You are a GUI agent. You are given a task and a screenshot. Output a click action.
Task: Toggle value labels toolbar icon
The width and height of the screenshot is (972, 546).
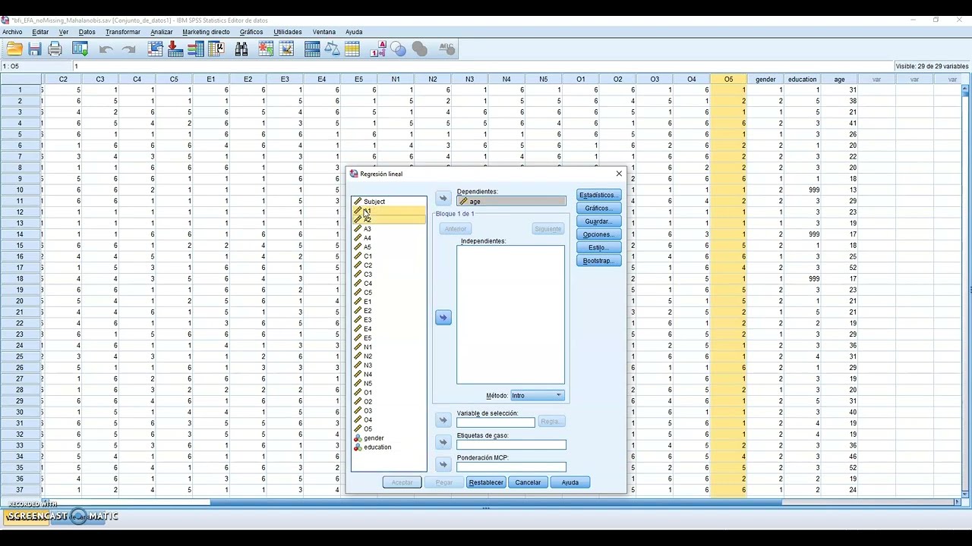coord(378,49)
